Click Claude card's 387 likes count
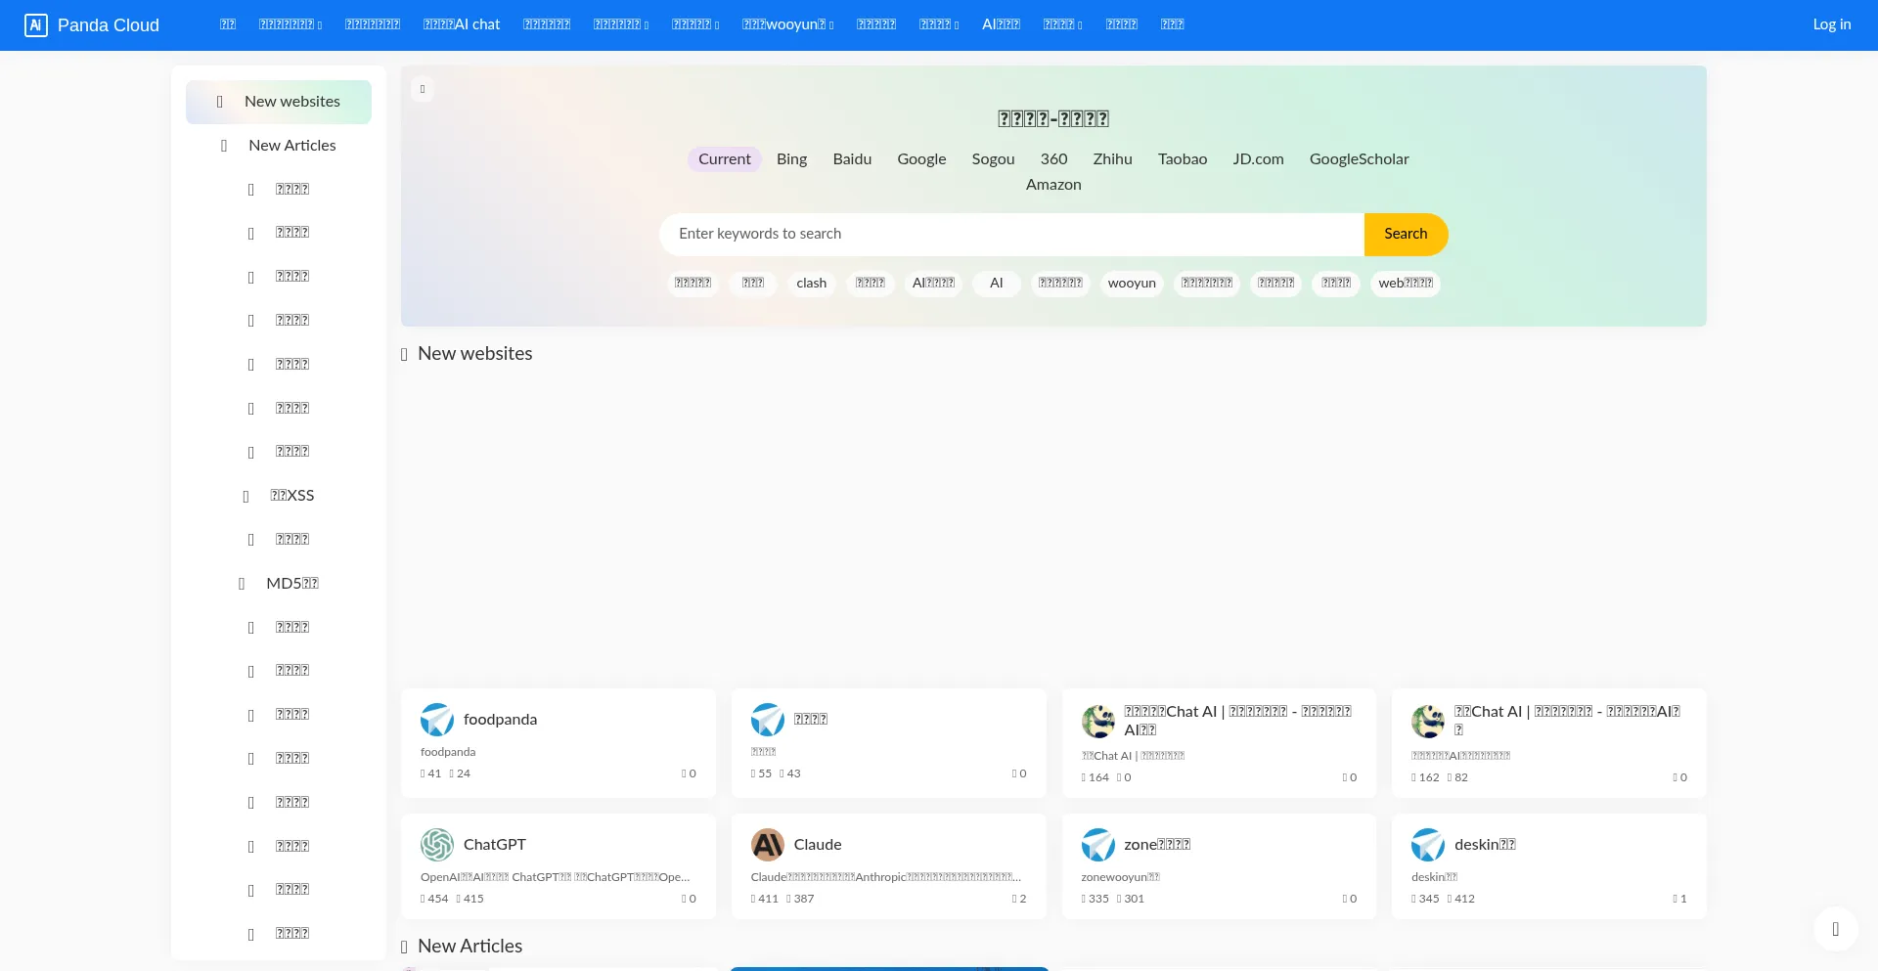 pos(800,900)
